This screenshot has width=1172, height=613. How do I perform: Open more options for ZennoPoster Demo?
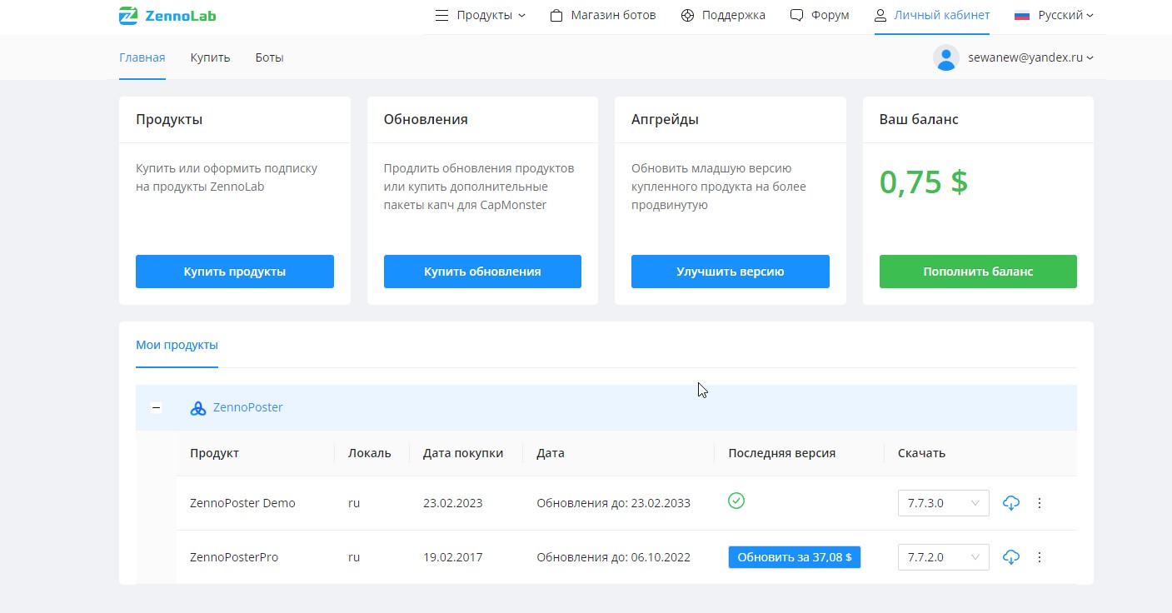click(1039, 503)
